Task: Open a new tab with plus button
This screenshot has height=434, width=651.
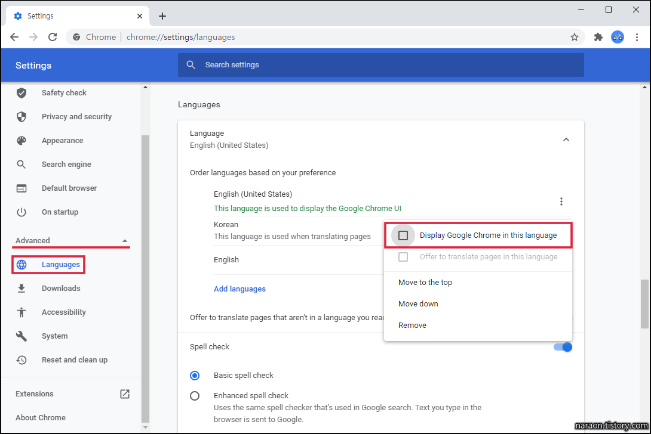Action: tap(162, 16)
